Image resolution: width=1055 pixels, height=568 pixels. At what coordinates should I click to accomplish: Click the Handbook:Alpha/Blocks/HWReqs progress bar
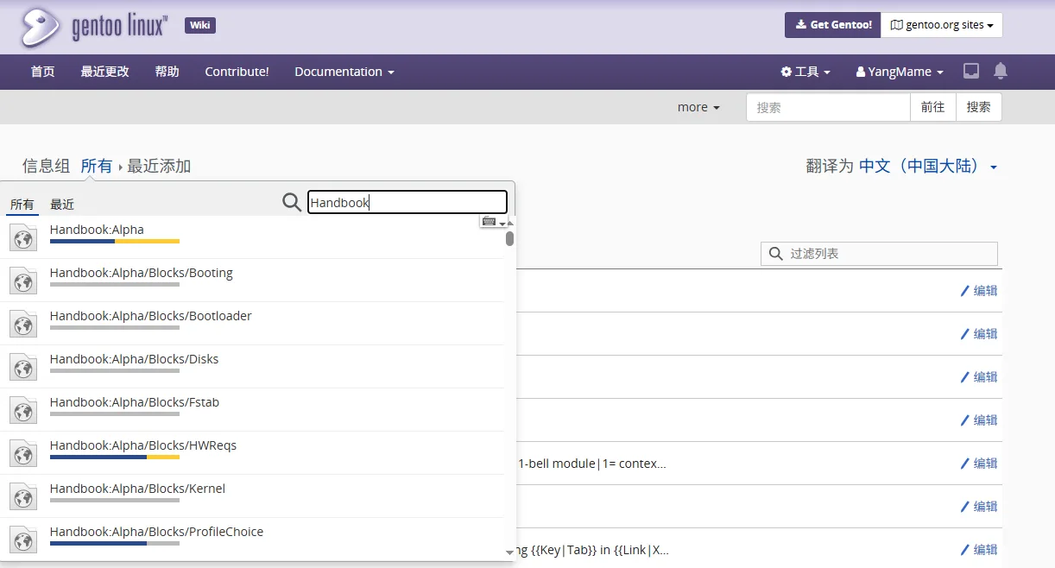point(115,458)
